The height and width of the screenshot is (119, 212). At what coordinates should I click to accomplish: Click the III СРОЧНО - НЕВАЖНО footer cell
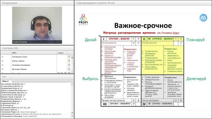click(x=116, y=104)
